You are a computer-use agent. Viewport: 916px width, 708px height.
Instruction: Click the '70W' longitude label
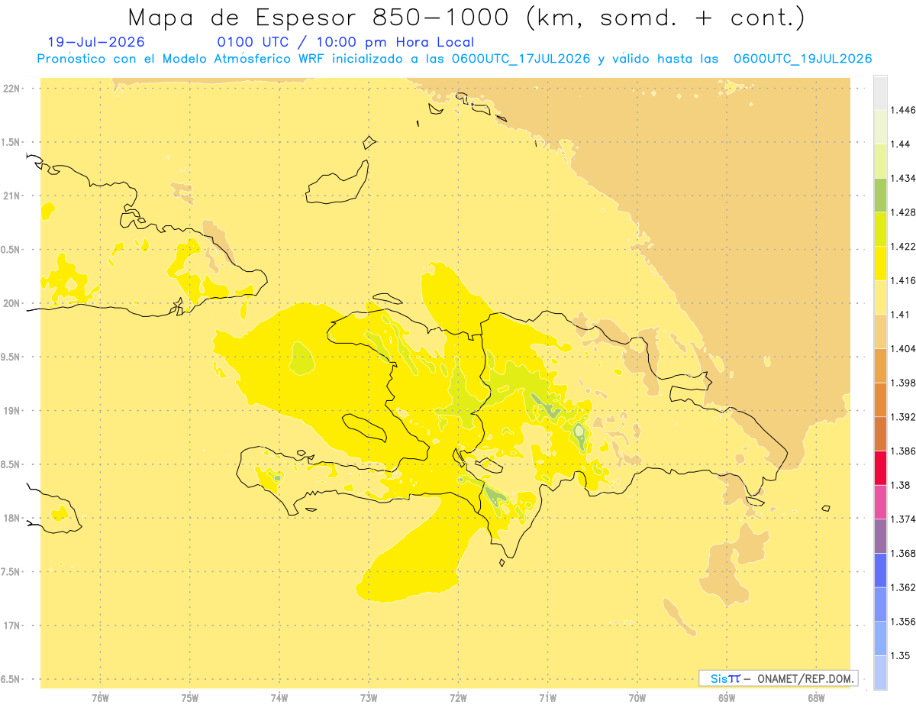pyautogui.click(x=637, y=698)
